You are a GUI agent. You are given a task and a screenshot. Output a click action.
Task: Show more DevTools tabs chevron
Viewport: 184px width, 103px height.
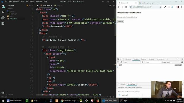tap(167, 59)
